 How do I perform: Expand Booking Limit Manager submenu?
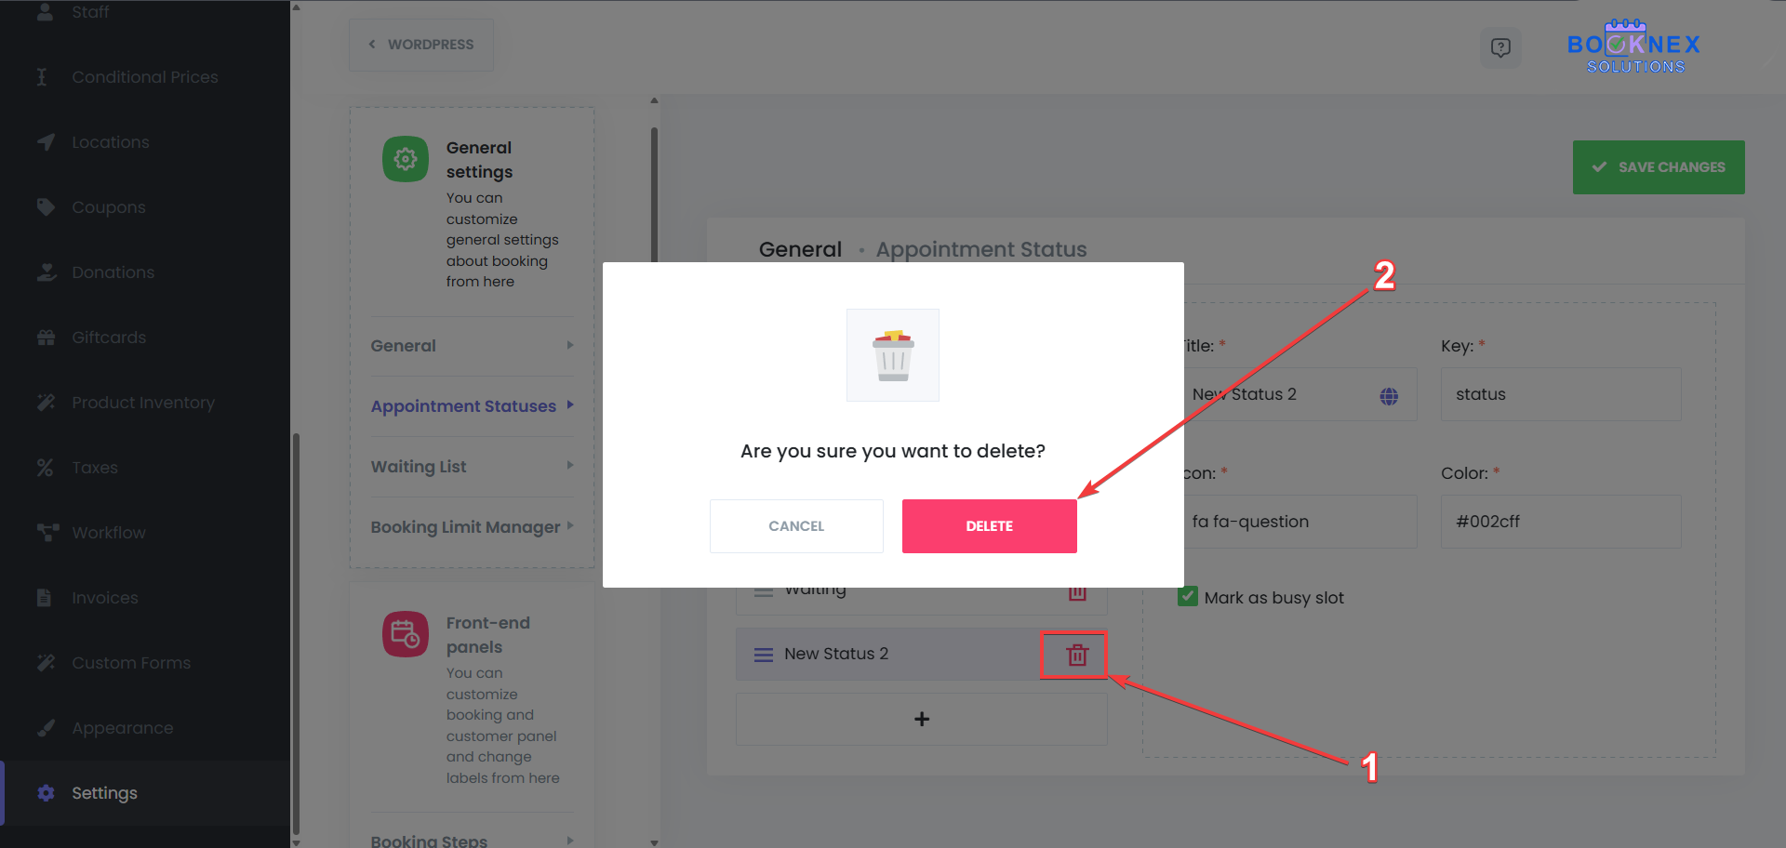pos(472,527)
